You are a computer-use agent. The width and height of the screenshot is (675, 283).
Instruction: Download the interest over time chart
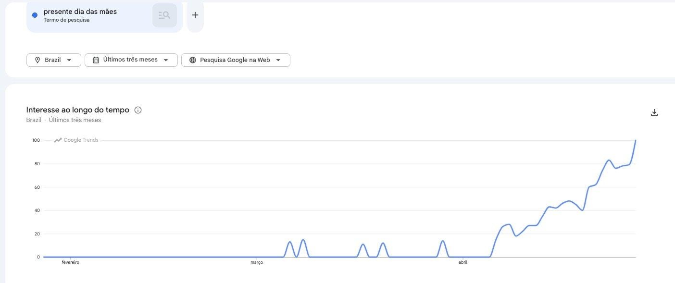654,112
